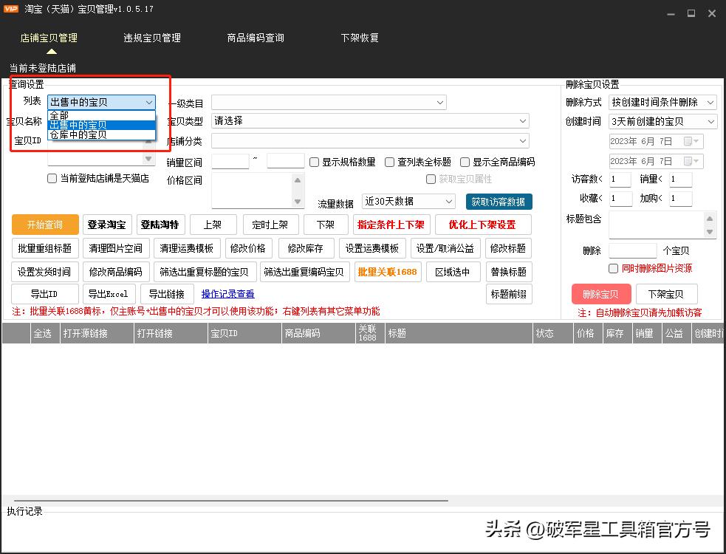Click the 优化上下架设置 button
This screenshot has width=726, height=554.
pyautogui.click(x=483, y=224)
